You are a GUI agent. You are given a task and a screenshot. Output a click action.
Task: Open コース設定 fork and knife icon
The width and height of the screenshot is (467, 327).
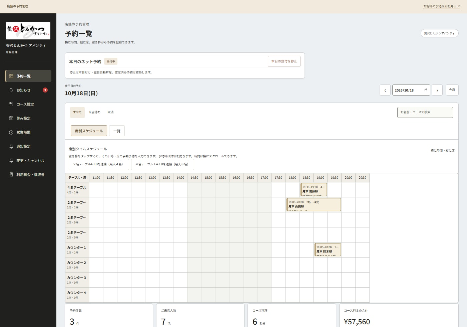[11, 104]
